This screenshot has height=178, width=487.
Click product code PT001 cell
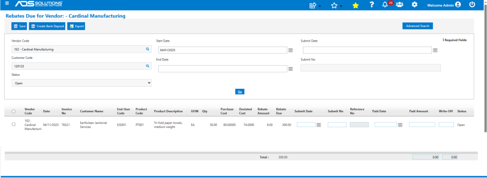coord(140,125)
